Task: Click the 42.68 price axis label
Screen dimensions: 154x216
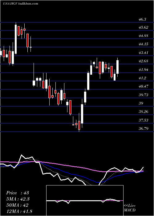Action: click(144, 61)
